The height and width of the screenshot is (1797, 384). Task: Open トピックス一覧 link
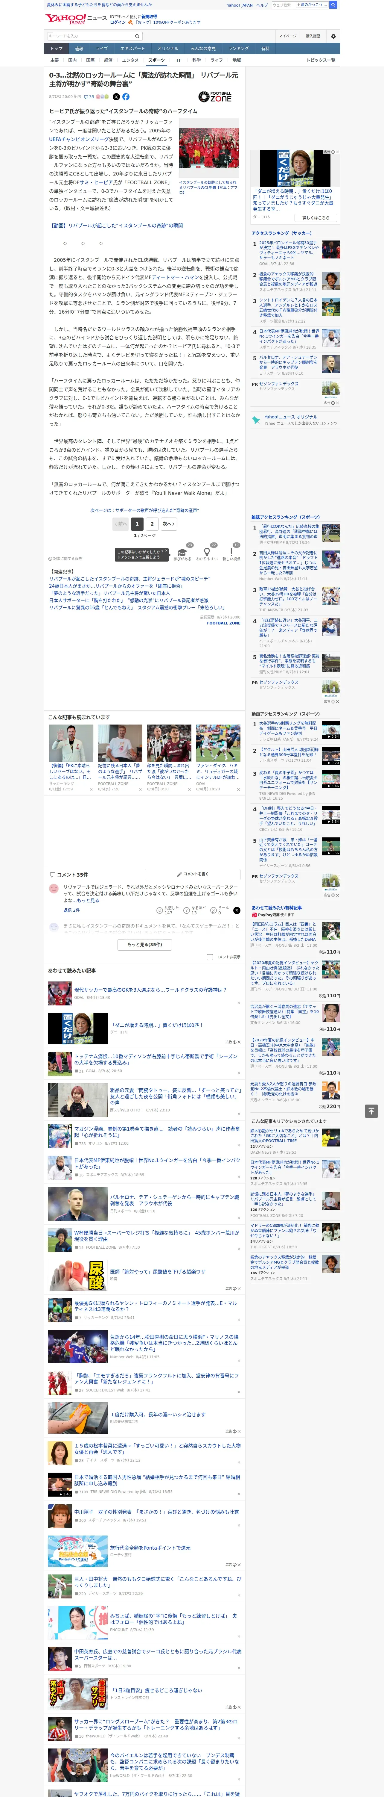321,60
